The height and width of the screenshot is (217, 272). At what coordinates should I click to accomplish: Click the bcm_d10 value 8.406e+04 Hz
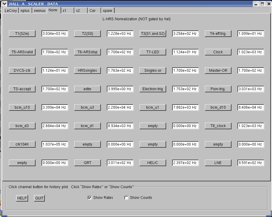click(x=251, y=107)
